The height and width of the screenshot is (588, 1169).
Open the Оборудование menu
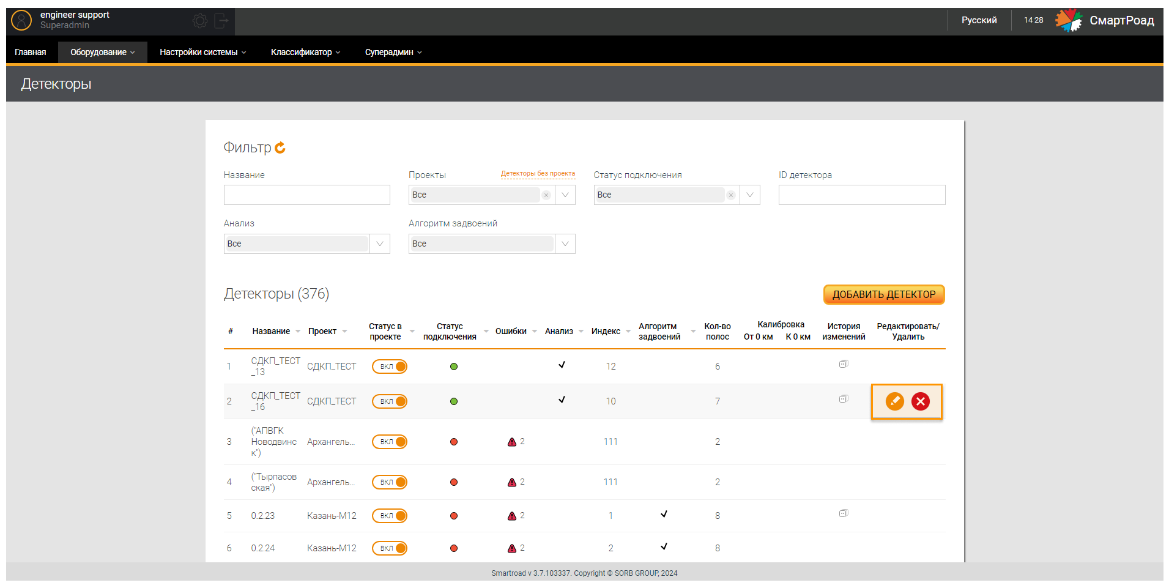(x=103, y=52)
